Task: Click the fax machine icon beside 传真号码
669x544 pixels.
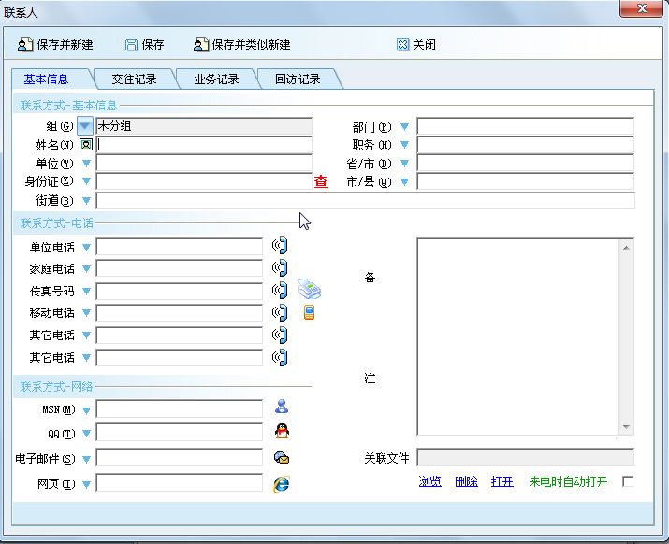Action: (310, 290)
